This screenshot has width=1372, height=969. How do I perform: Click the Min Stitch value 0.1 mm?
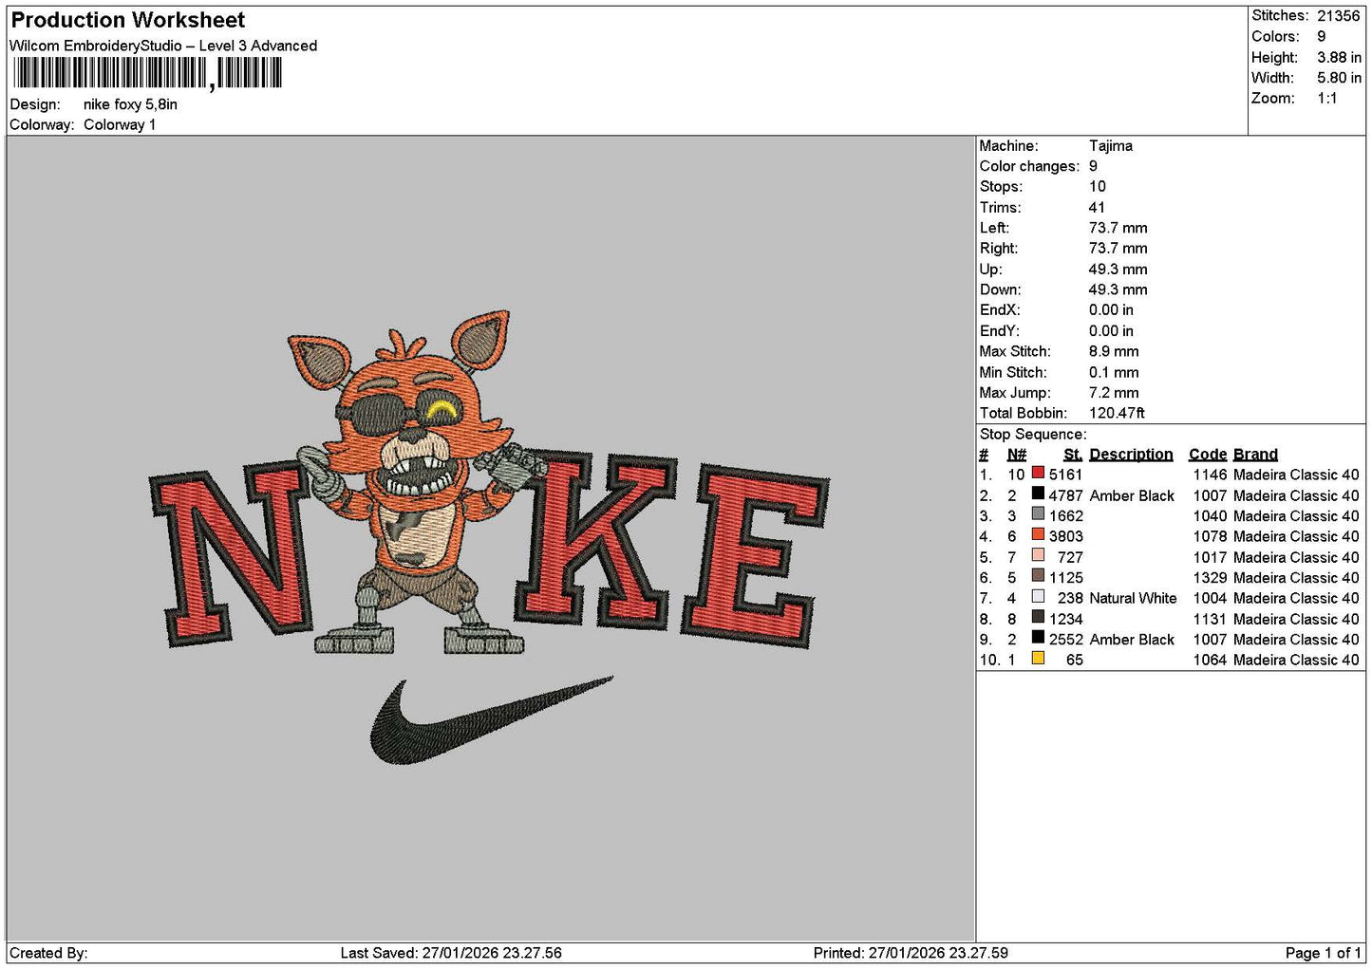pyautogui.click(x=1114, y=372)
